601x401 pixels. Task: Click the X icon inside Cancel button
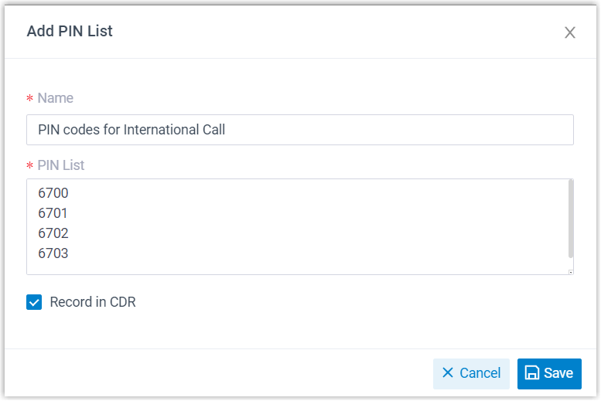point(448,373)
